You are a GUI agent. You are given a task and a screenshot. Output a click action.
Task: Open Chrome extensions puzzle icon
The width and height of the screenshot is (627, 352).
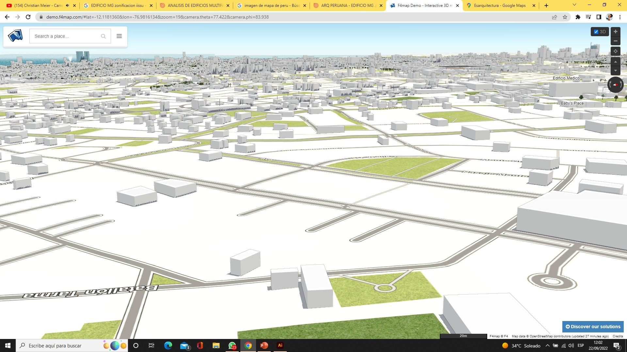578,17
